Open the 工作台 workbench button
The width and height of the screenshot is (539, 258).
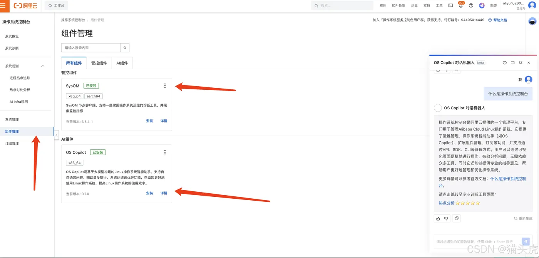tap(56, 6)
